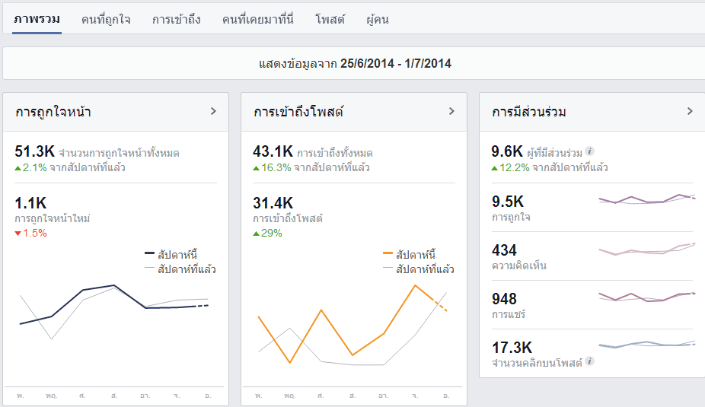Image resolution: width=705 pixels, height=407 pixels.
Task: Click the orange สัปดาห์นี้ legend swatch
Action: point(388,253)
